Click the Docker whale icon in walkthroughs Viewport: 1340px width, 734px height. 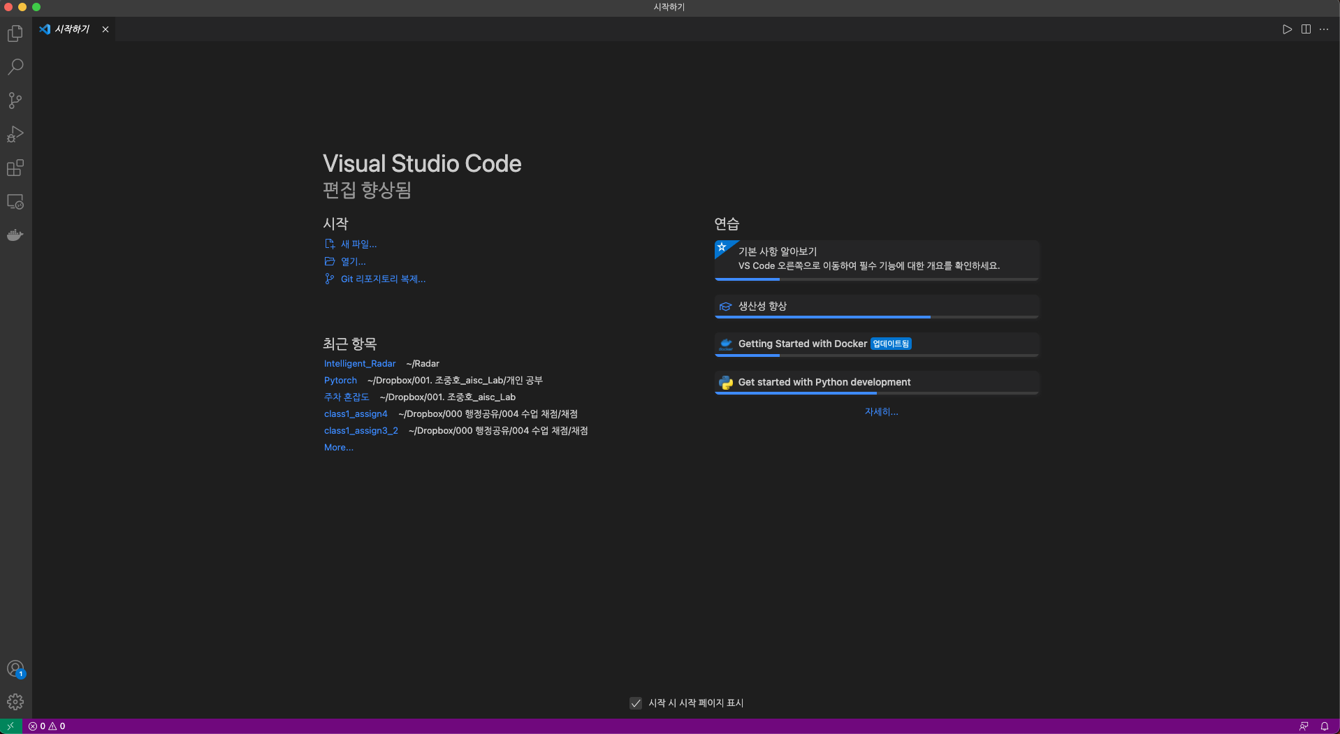point(726,344)
